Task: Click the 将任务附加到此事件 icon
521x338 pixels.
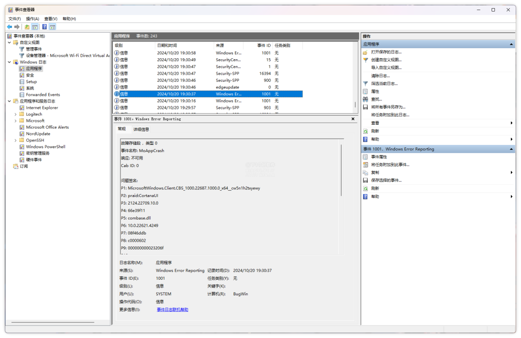Action: pos(365,165)
